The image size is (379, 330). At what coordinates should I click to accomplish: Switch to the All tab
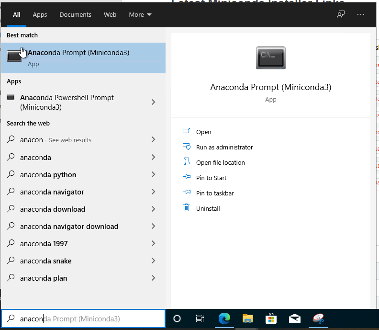coord(17,15)
